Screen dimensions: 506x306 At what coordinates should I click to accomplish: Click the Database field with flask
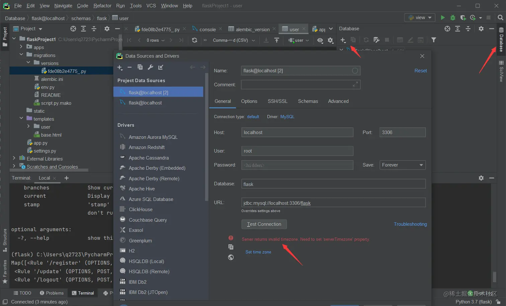pyautogui.click(x=333, y=184)
